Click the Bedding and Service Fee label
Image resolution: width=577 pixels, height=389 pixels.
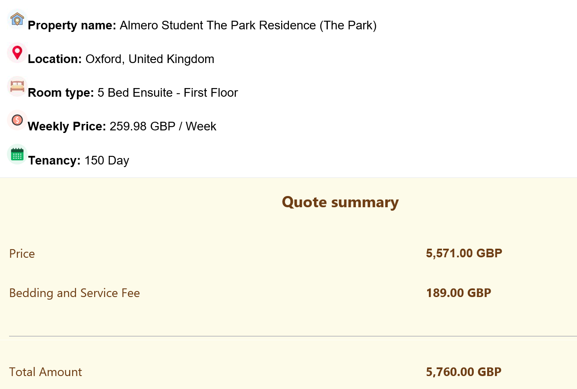coord(74,293)
